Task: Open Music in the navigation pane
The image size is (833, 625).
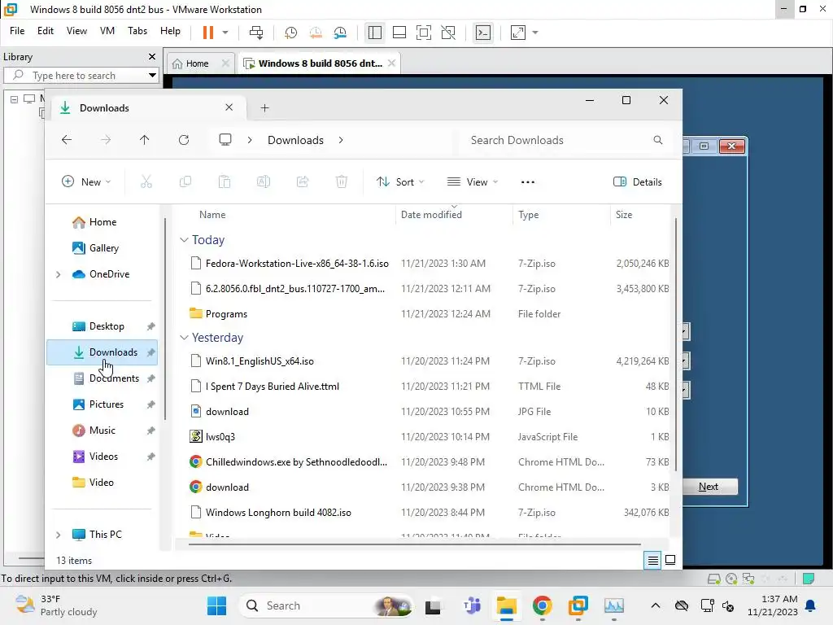Action: (x=102, y=431)
